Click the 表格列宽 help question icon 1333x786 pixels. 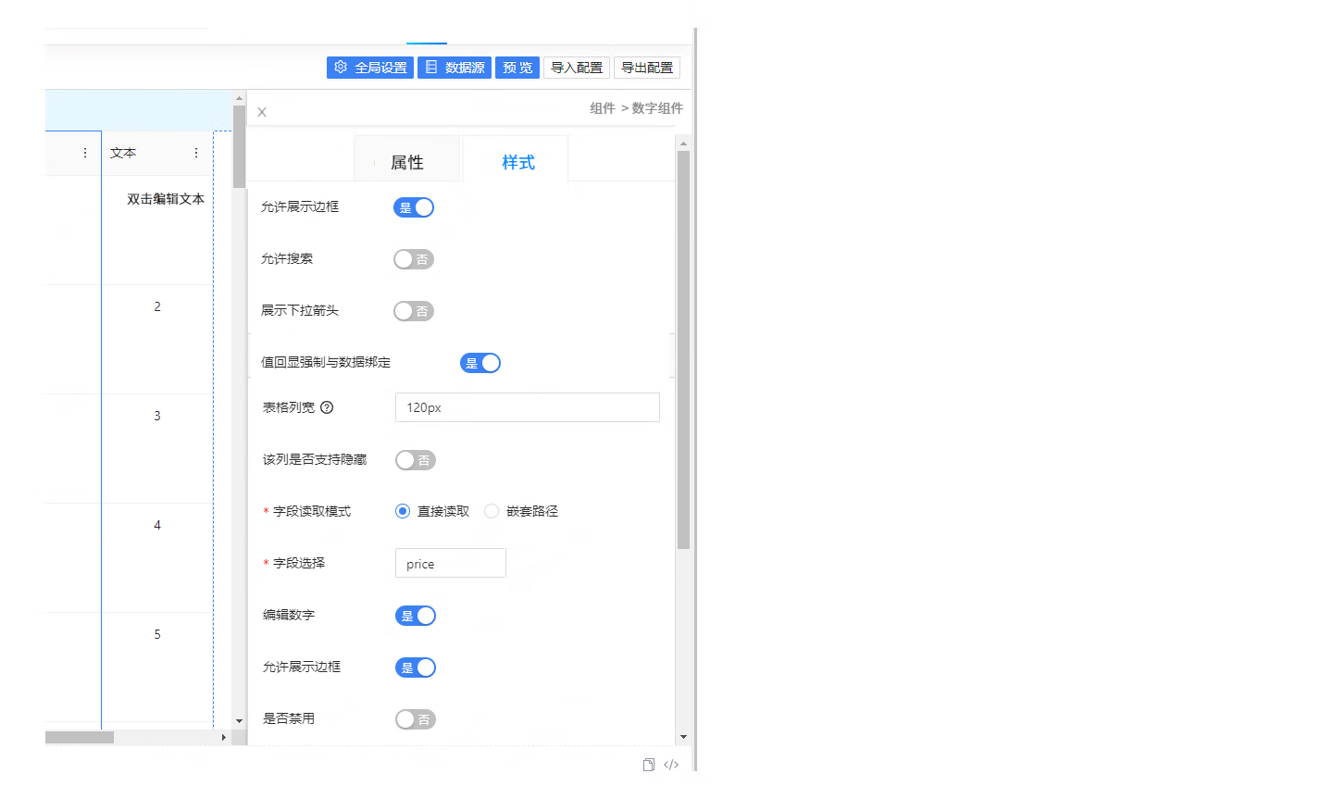[x=327, y=407]
